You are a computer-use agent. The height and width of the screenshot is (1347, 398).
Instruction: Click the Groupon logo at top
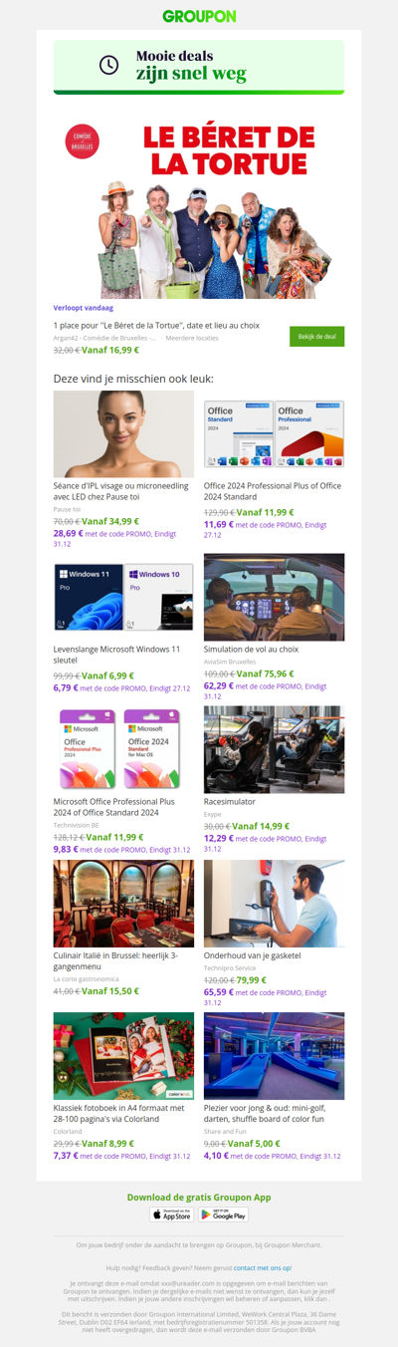pyautogui.click(x=199, y=16)
